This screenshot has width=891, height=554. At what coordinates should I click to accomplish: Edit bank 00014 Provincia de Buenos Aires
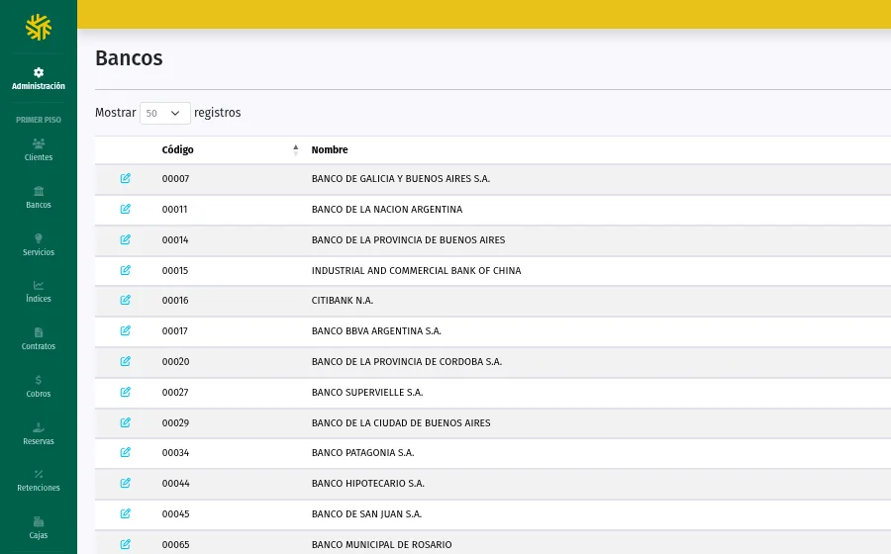point(126,239)
